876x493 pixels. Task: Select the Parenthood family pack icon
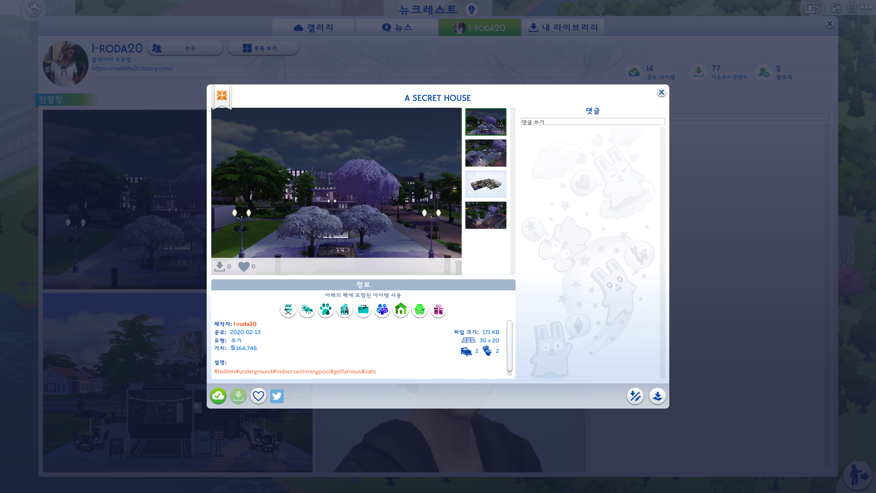point(382,310)
